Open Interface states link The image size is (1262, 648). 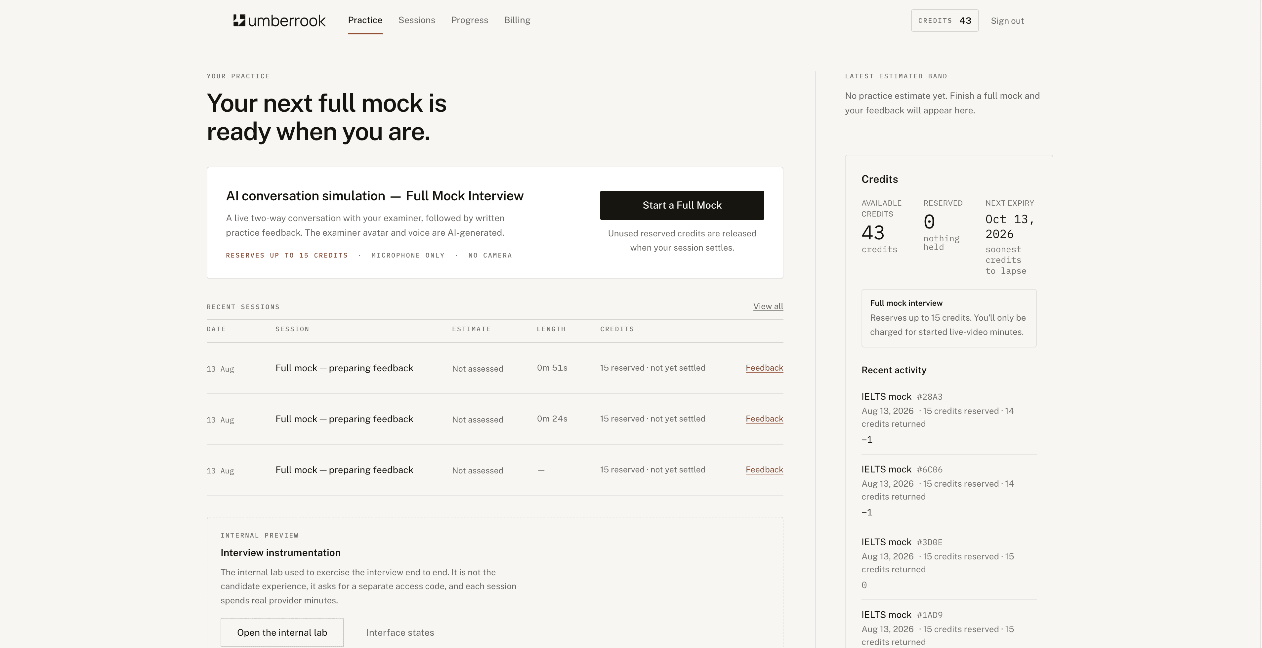coord(400,632)
